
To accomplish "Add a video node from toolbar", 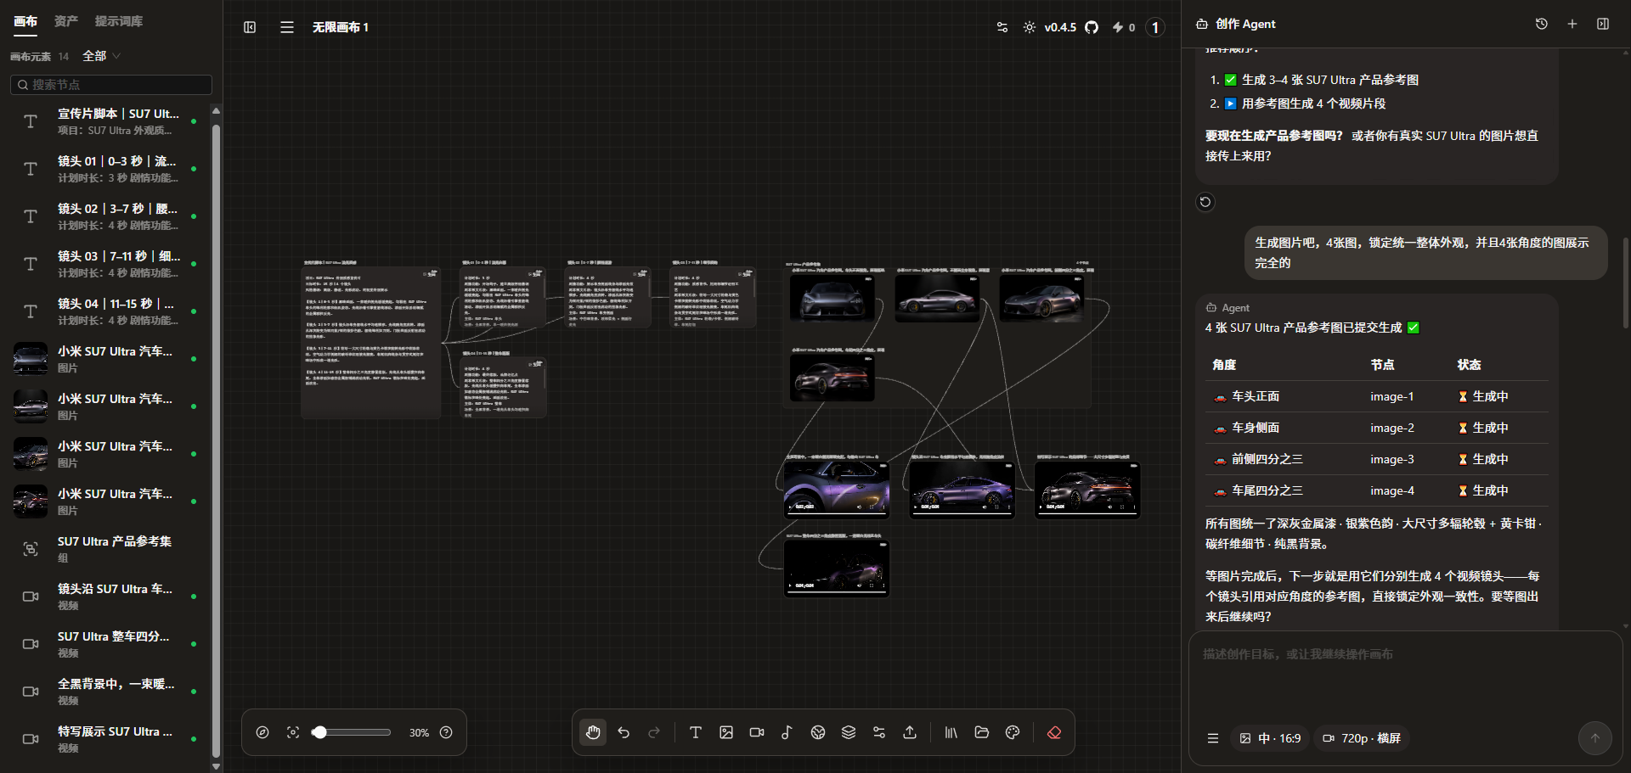I will tap(757, 732).
